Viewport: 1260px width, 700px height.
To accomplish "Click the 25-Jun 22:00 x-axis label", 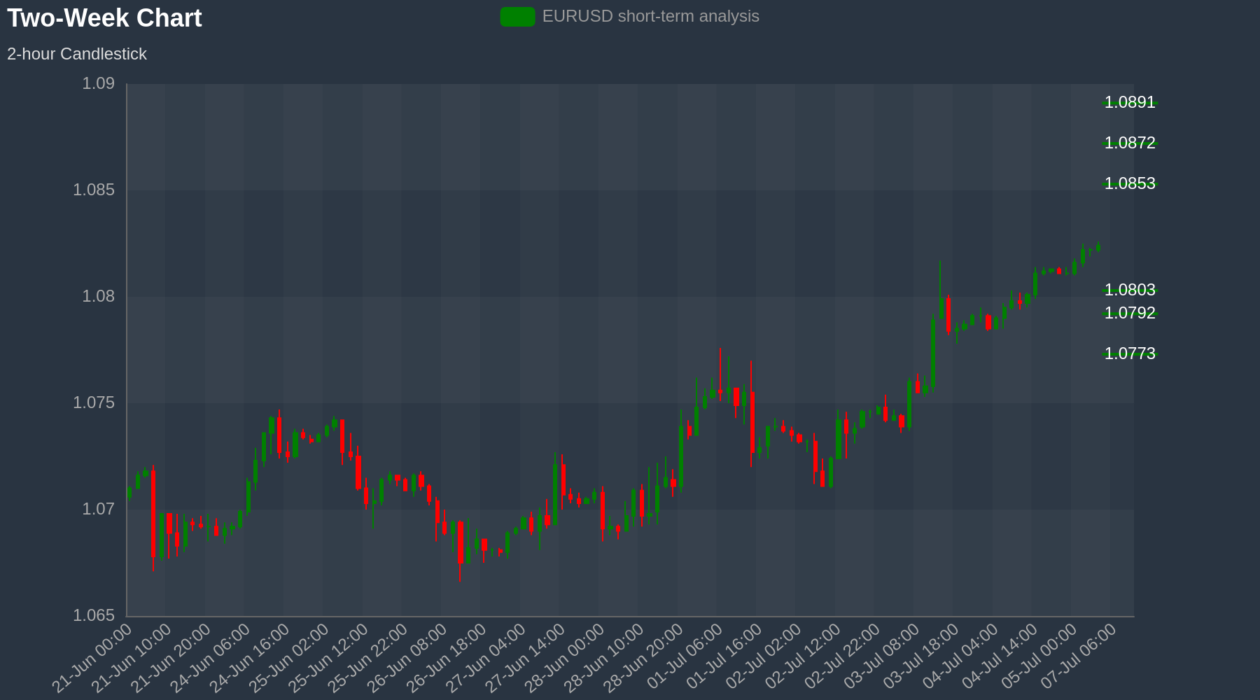I will [368, 659].
